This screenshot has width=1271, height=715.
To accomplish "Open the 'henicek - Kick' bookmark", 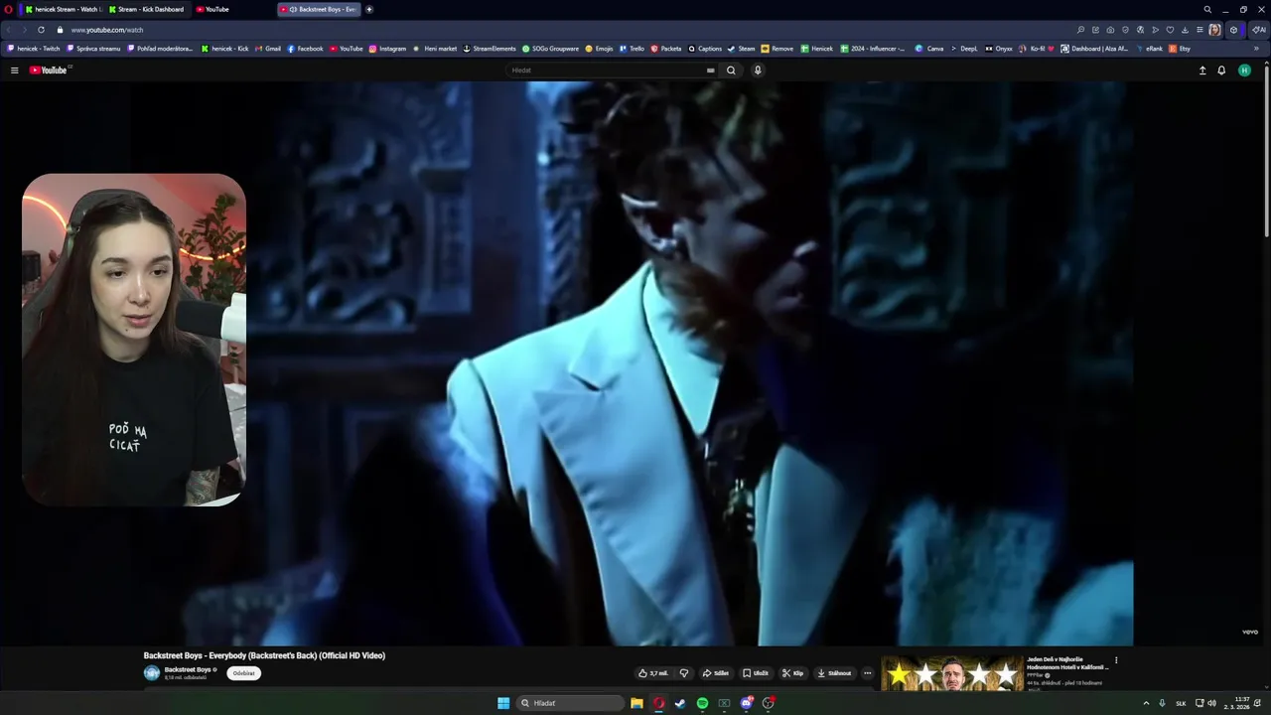I will pyautogui.click(x=225, y=49).
